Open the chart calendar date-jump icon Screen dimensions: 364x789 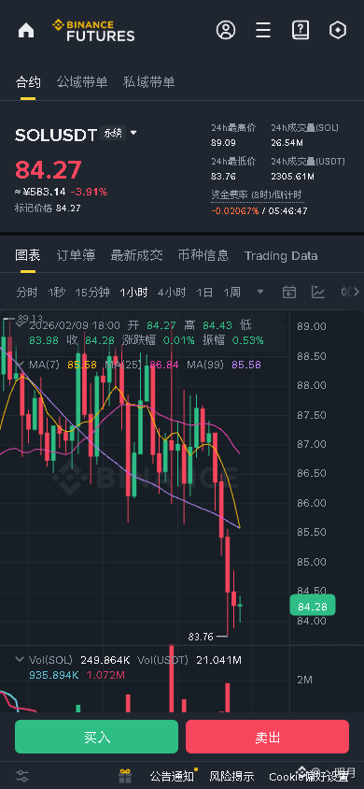coord(289,292)
